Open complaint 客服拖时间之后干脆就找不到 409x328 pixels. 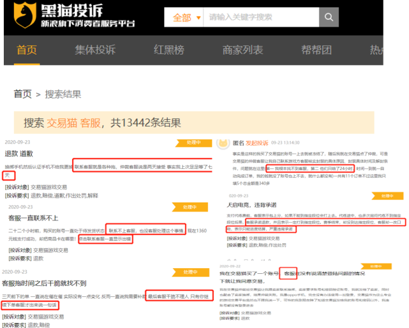tap(43, 283)
